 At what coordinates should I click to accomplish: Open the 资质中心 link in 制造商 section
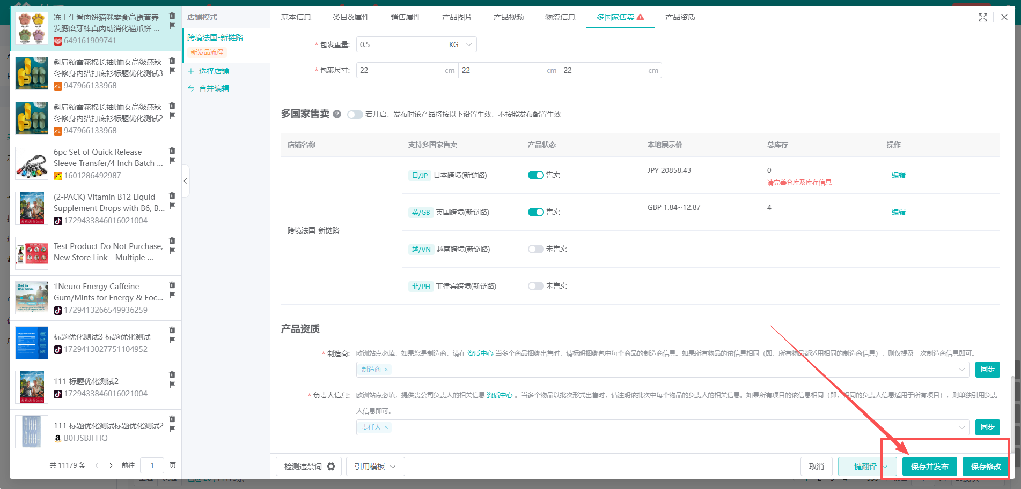point(481,353)
